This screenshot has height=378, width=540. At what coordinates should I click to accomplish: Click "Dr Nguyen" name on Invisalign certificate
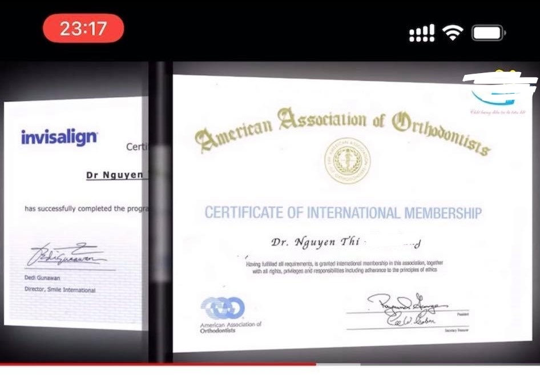point(115,175)
